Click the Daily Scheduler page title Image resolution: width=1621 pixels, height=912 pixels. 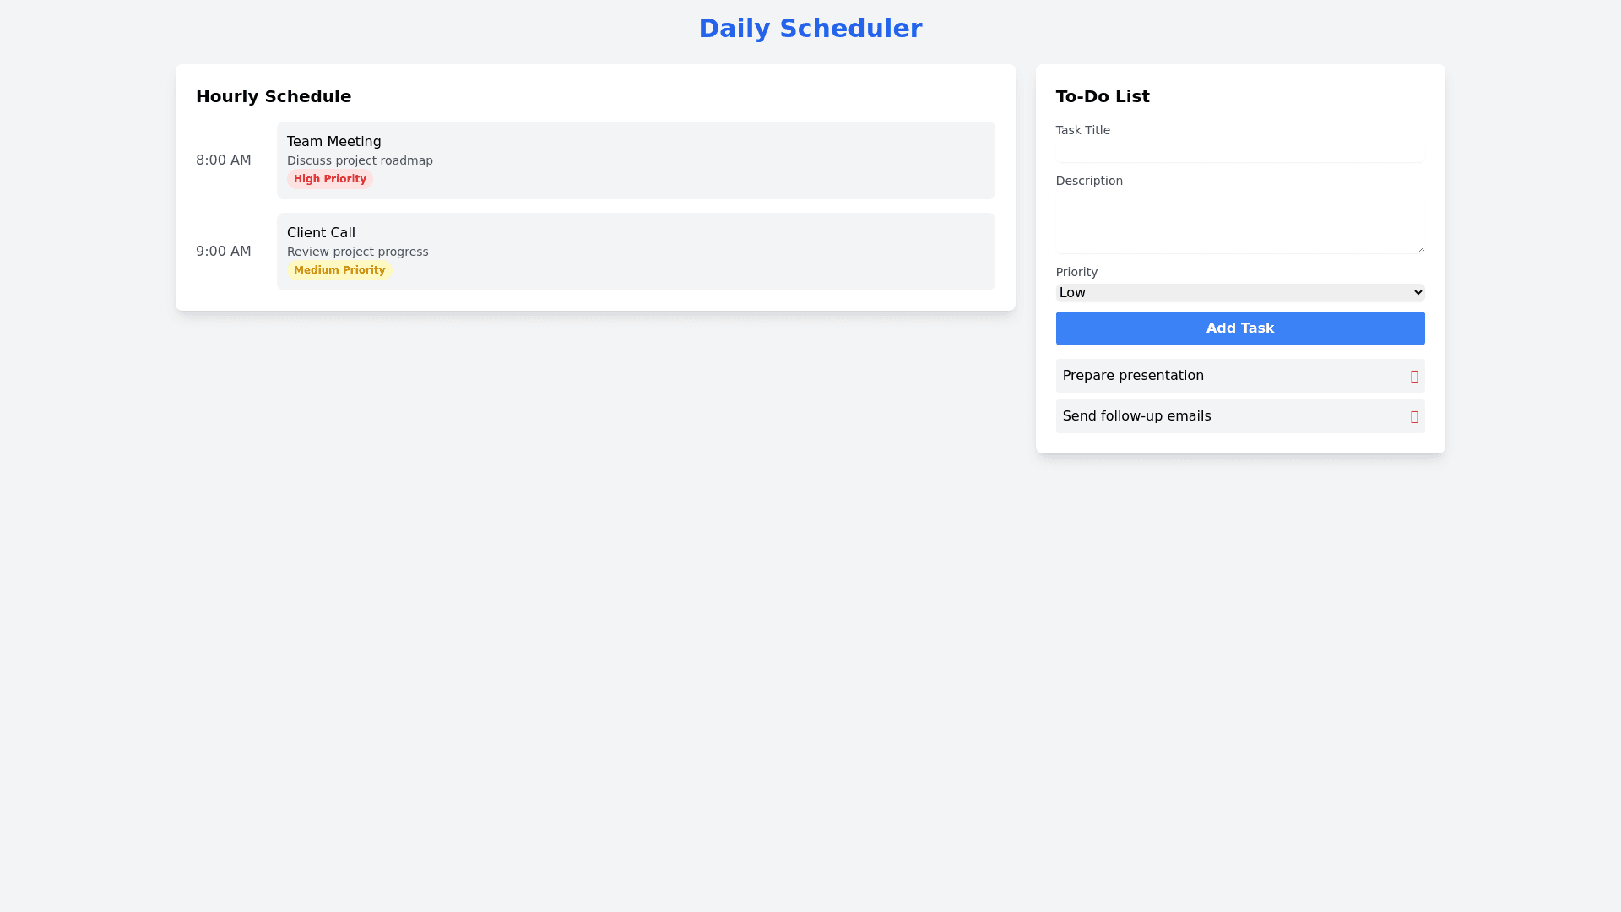click(810, 29)
